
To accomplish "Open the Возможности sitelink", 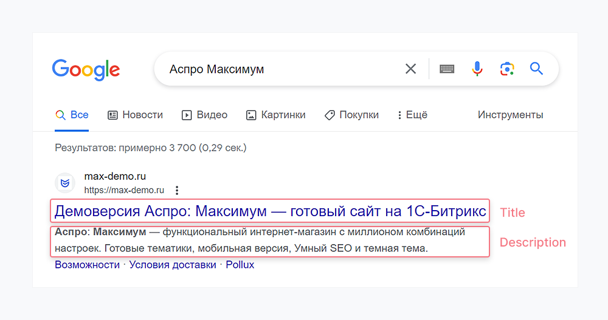I will click(x=87, y=265).
